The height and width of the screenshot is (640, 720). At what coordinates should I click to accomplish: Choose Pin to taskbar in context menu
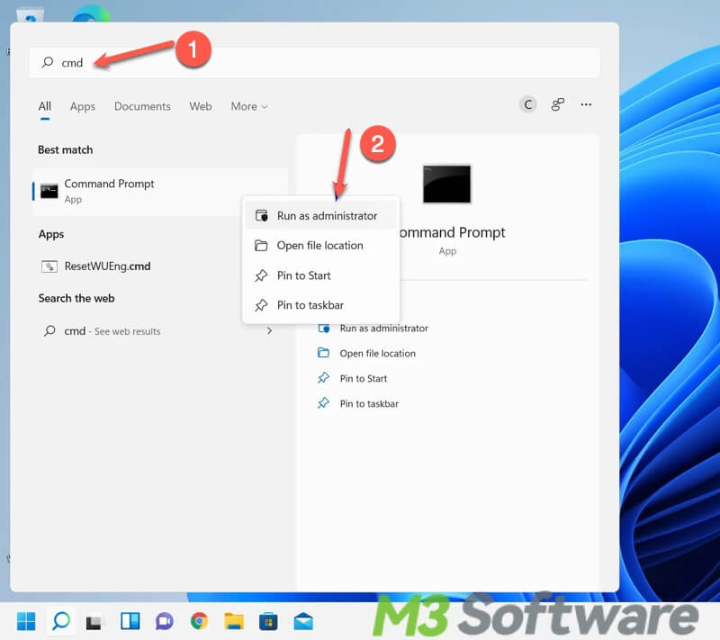point(310,305)
